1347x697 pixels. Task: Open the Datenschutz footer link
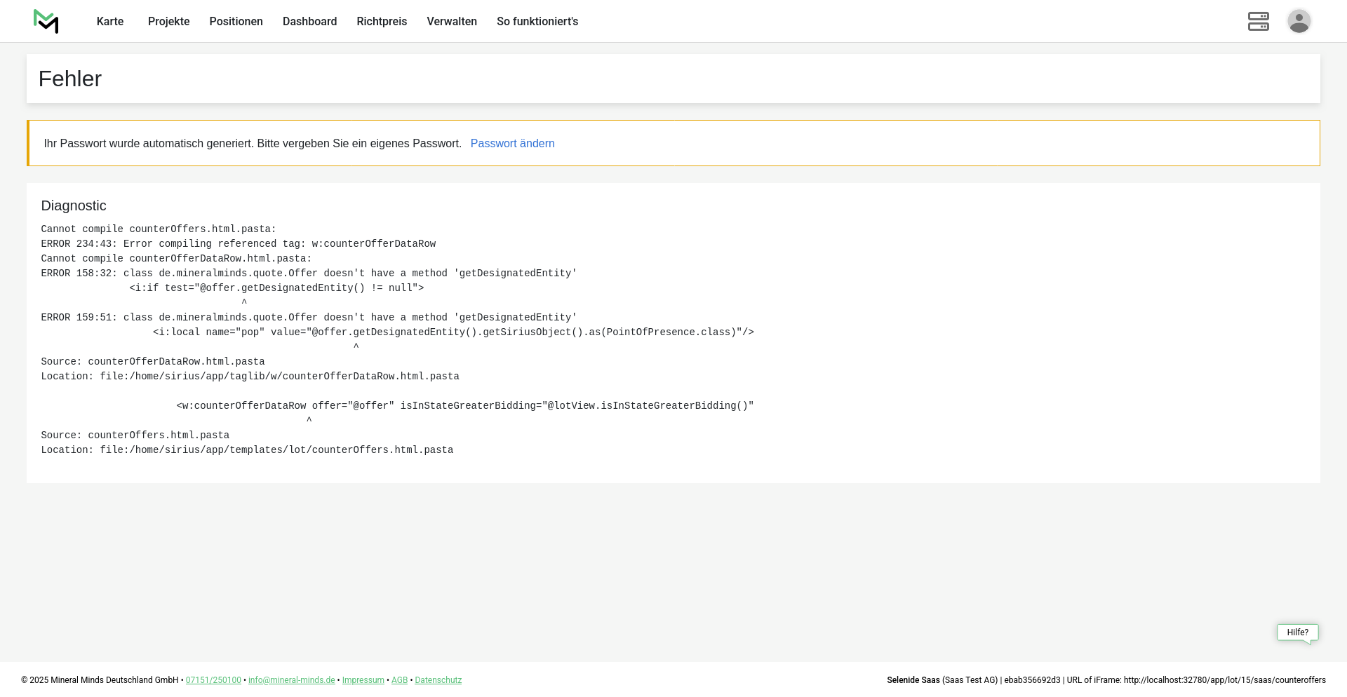pos(438,680)
